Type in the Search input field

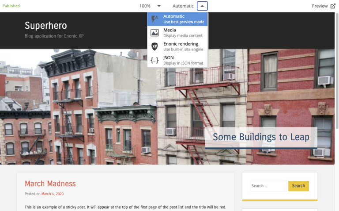268,186
